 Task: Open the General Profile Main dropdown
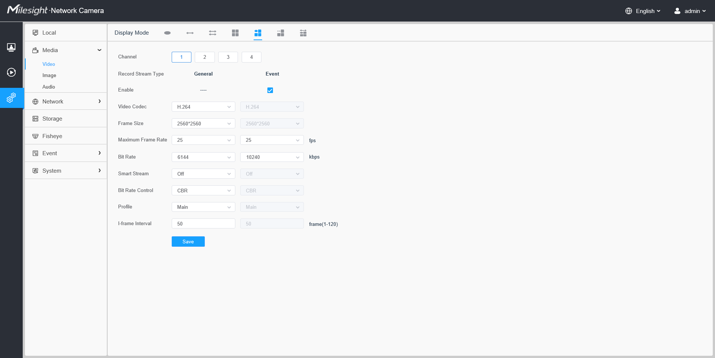coord(203,207)
